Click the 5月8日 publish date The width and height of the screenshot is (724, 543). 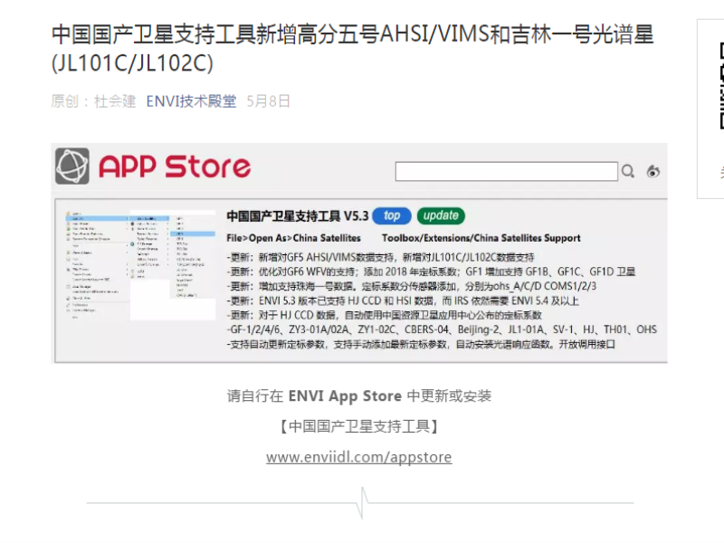268,101
